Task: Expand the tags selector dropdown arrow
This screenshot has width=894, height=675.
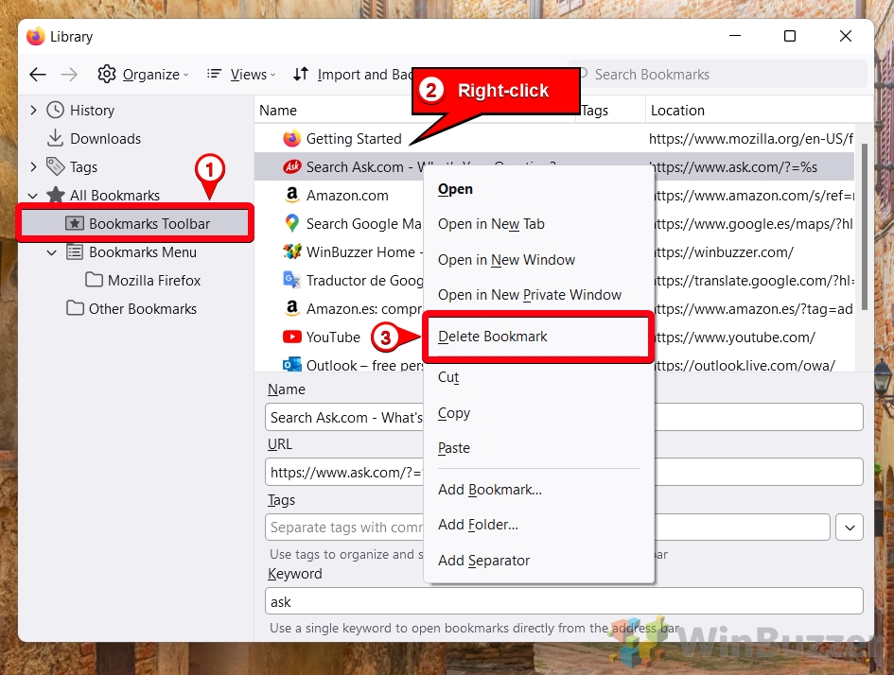Action: (850, 527)
